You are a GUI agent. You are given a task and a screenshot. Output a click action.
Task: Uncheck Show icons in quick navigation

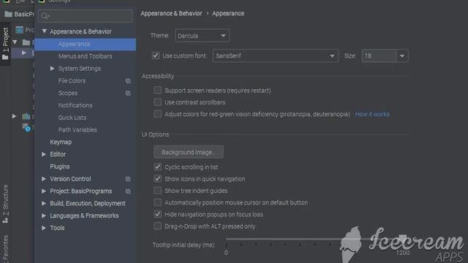[158, 178]
